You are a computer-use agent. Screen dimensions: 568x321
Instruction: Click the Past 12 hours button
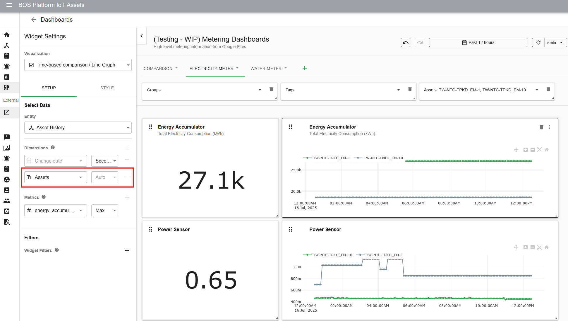pos(478,42)
